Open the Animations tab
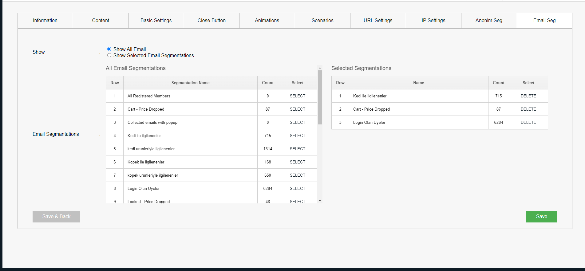This screenshot has width=585, height=271. tap(267, 21)
